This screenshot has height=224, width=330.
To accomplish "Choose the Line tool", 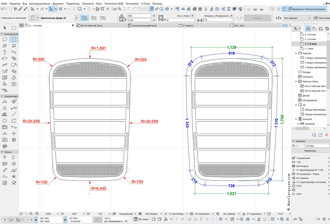I will click(14, 114).
